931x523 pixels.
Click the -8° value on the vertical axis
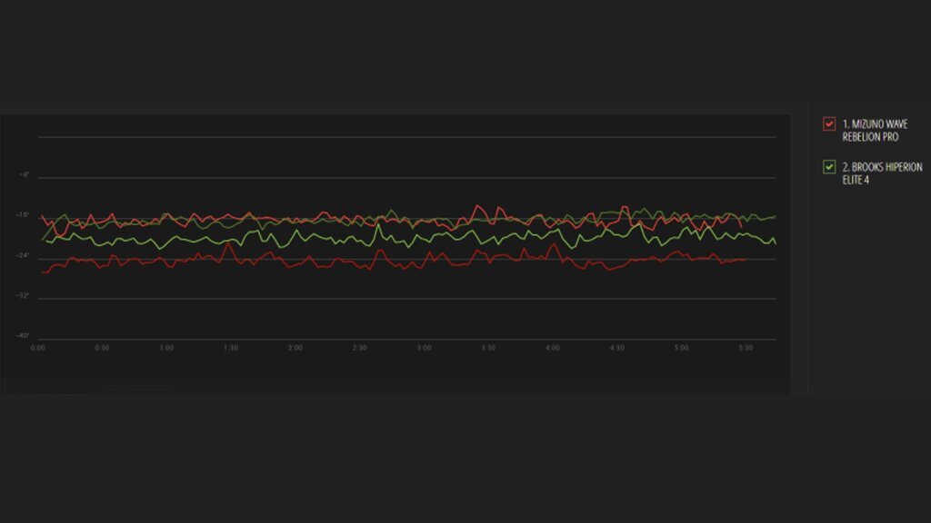(x=25, y=174)
